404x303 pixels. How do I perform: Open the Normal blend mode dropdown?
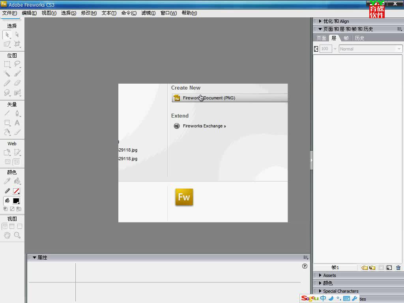coord(399,49)
